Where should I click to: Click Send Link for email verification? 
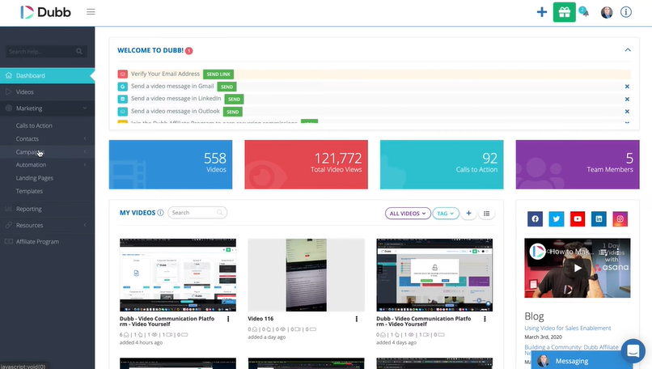click(x=218, y=74)
